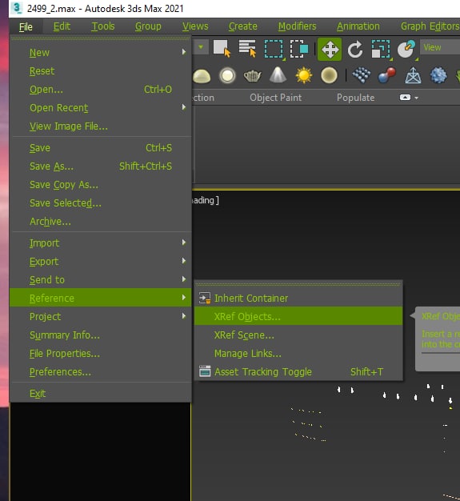Open Select by Name tool

247,49
